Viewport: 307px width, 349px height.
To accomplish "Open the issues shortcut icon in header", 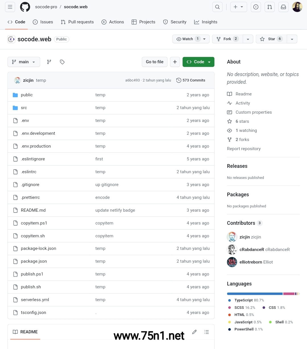I will coord(256,7).
